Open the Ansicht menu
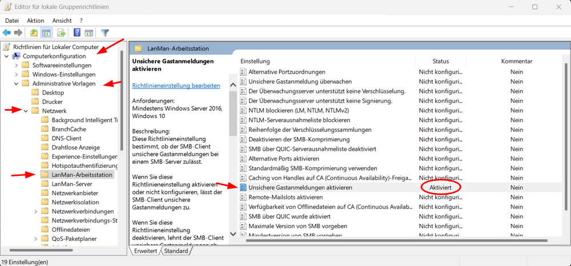 click(62, 21)
